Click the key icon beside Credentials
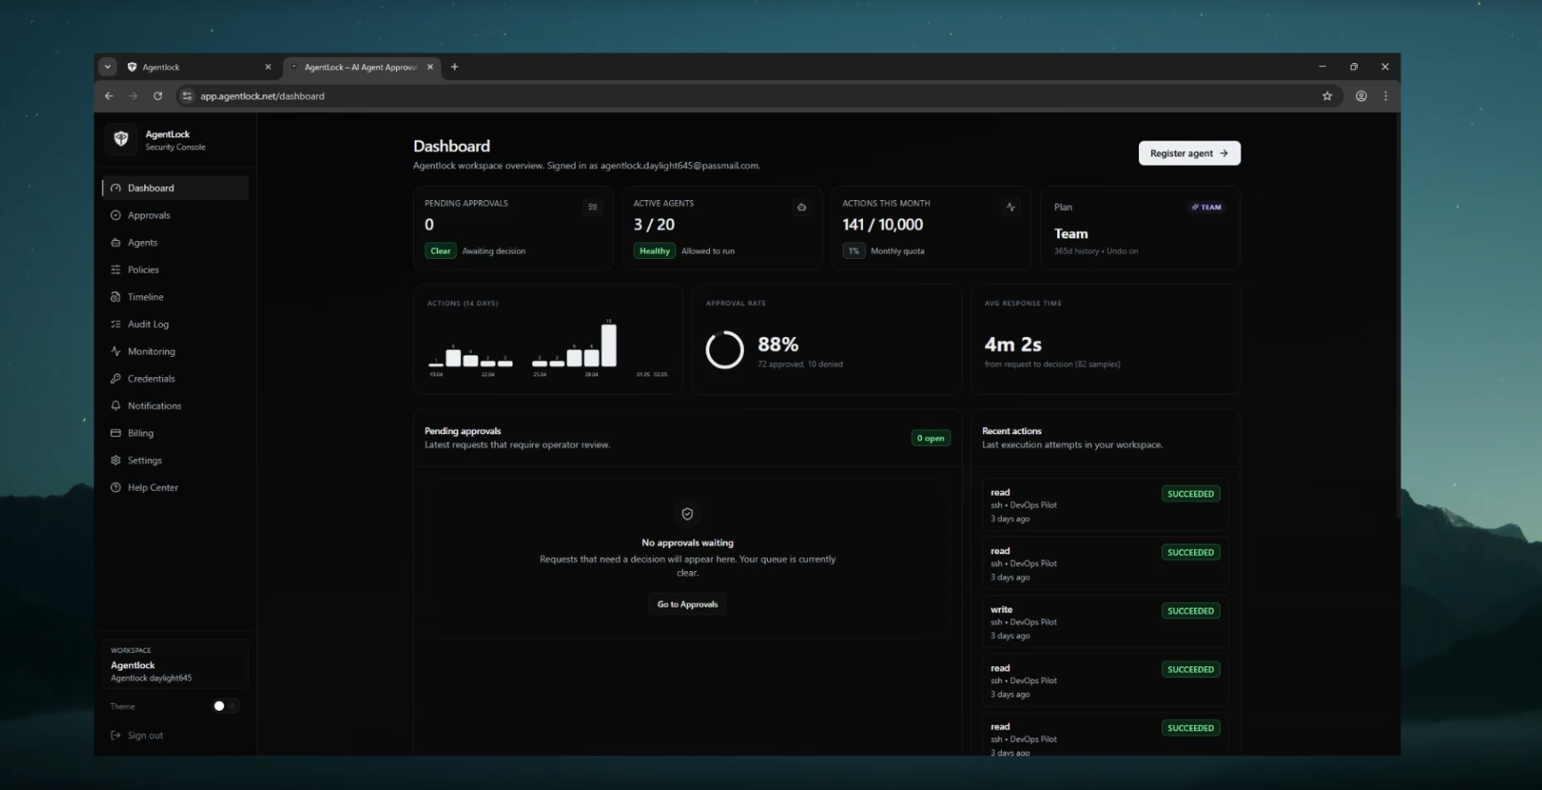1542x790 pixels. (116, 378)
